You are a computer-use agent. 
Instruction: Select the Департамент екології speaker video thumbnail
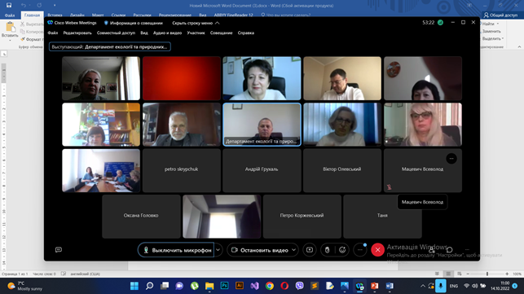[x=262, y=125]
